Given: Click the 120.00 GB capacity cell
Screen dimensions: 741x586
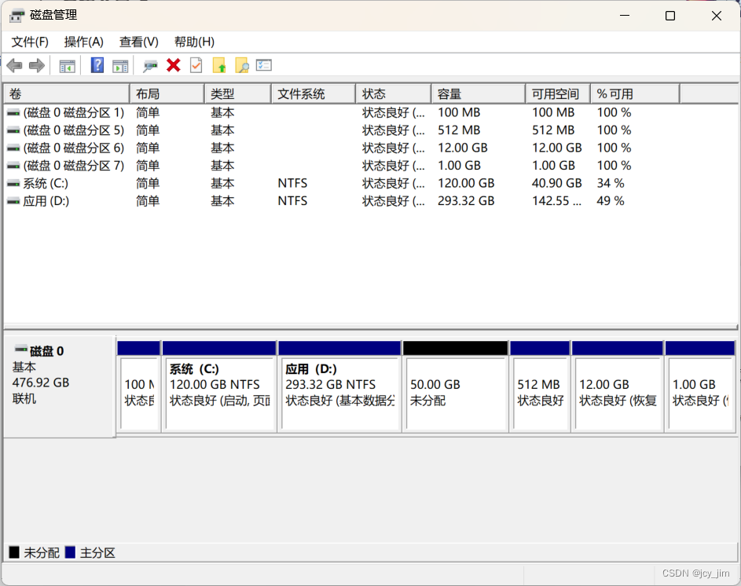Looking at the screenshot, I should [x=466, y=183].
